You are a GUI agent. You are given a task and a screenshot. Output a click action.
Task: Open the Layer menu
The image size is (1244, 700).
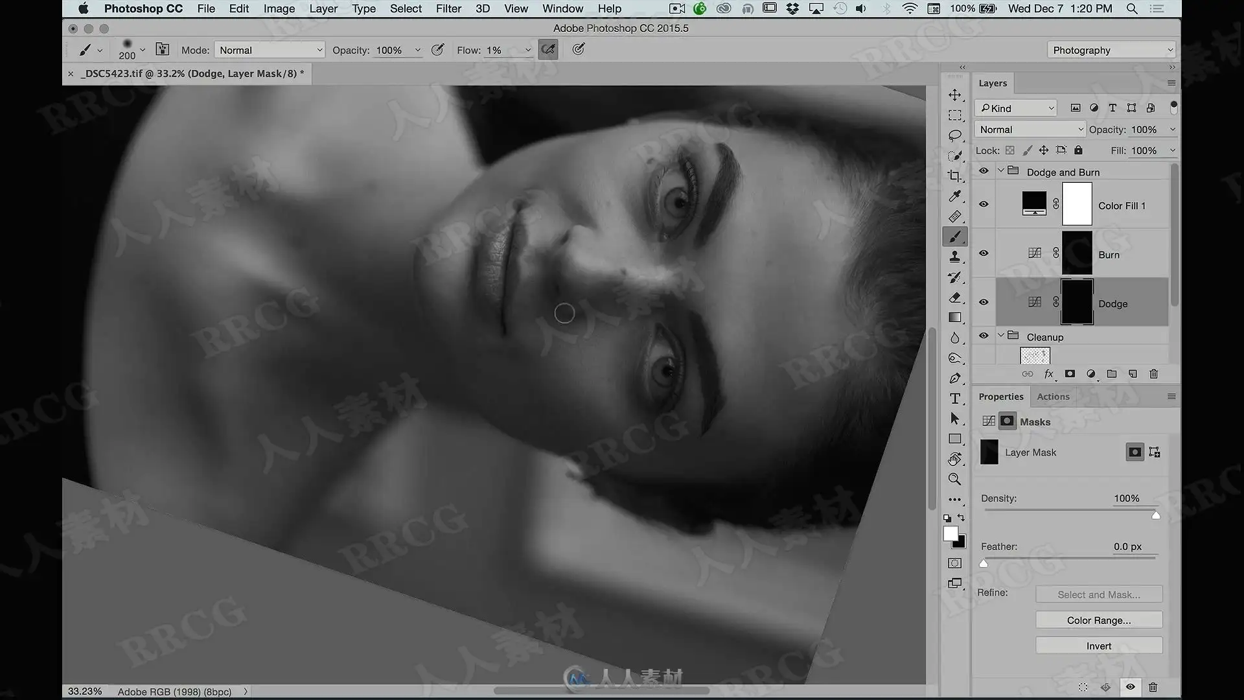coord(323,8)
